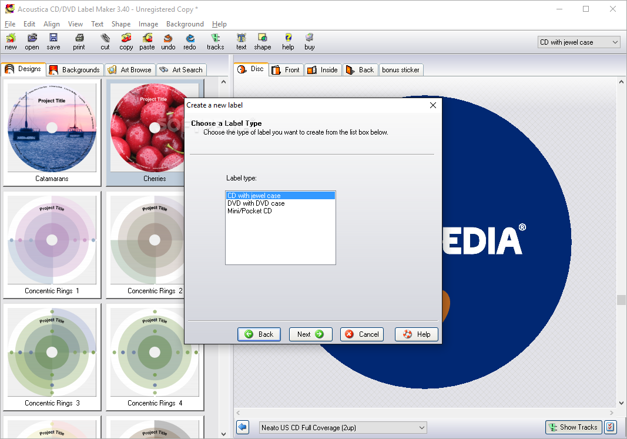Open the Edit menu

29,24
